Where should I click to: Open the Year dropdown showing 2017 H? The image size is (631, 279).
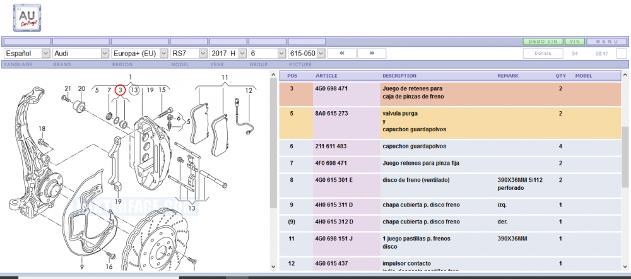[228, 53]
